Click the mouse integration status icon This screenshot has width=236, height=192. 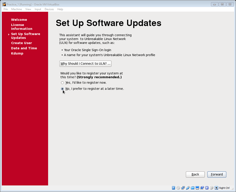point(212,188)
